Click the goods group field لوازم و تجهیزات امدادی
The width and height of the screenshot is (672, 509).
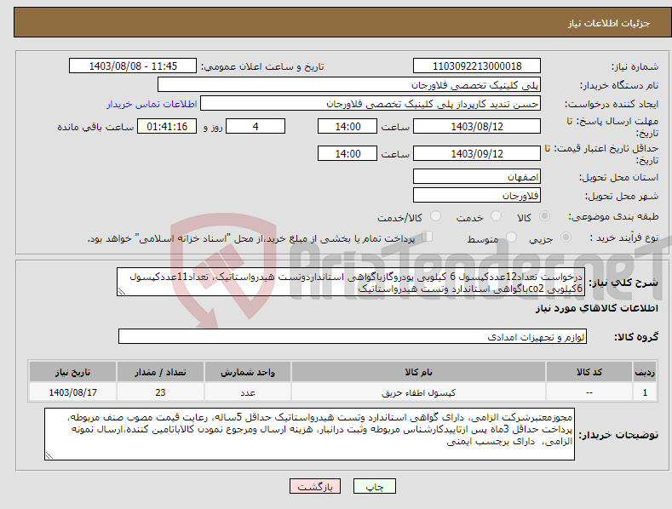(353, 337)
